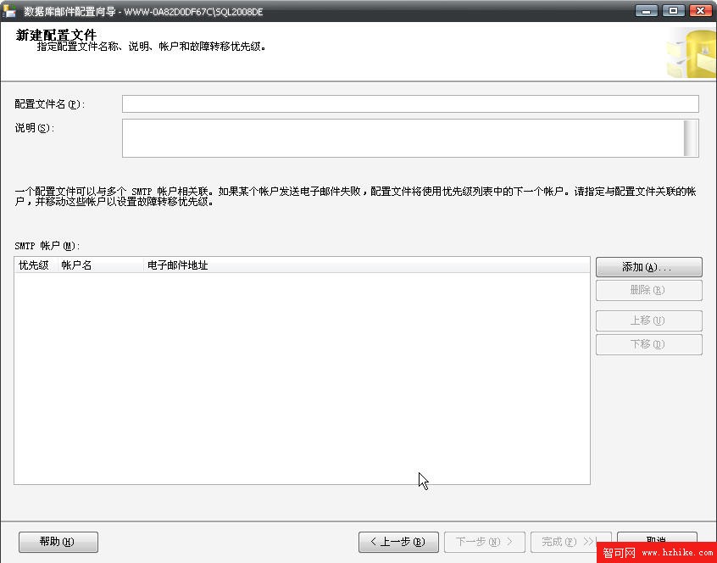The image size is (717, 563).
Task: Click the 下移(D) button
Action: tap(649, 344)
